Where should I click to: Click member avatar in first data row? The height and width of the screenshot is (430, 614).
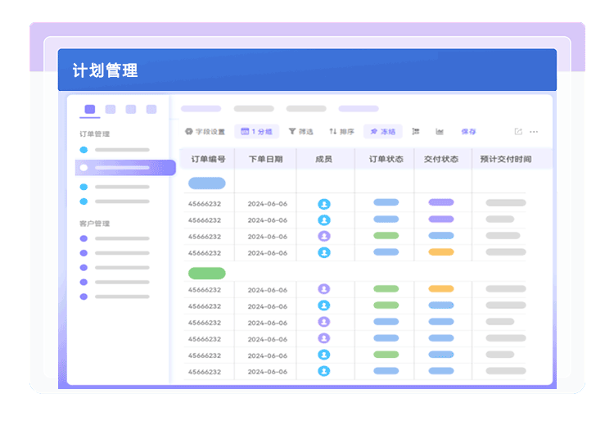coord(324,204)
